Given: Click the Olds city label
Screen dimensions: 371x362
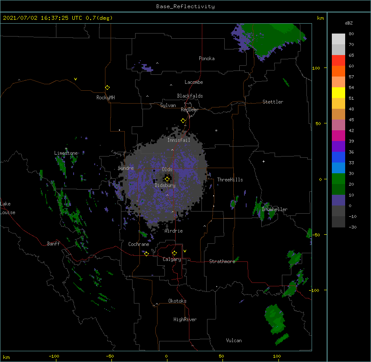Looking at the screenshot, I should coord(167,169).
